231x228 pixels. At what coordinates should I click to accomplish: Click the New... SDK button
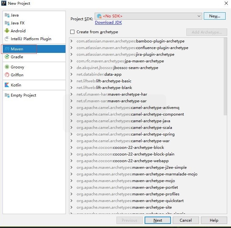click(x=215, y=16)
